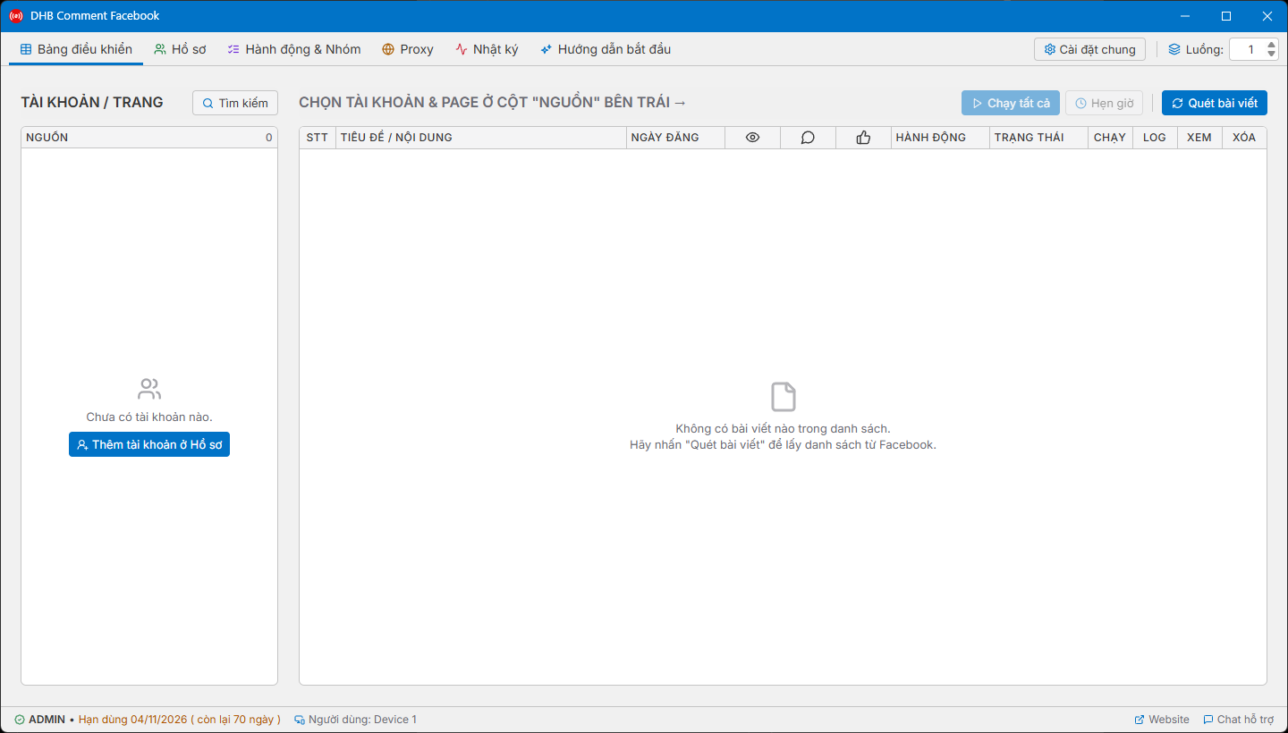Open Cài đặt chung settings
Screen dimensions: 1288x733
click(x=1089, y=49)
